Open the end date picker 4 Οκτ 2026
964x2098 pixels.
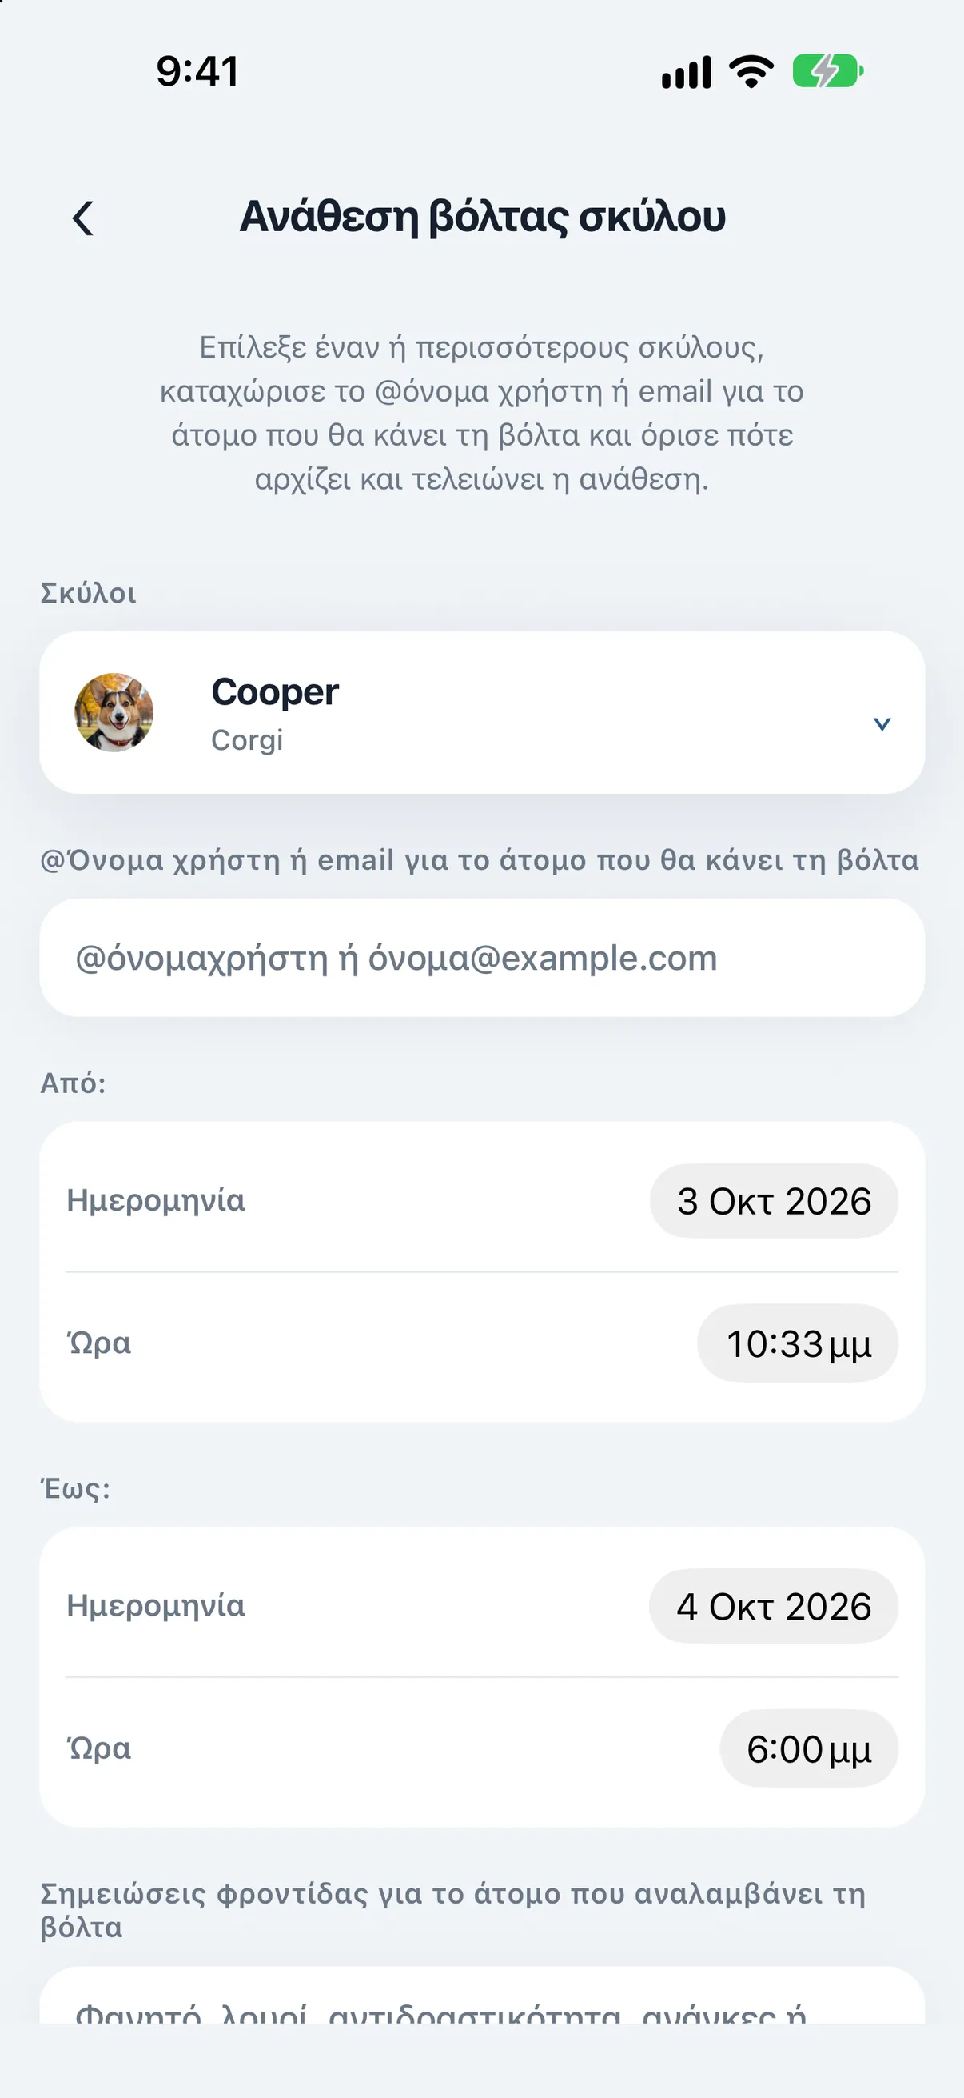tap(774, 1606)
